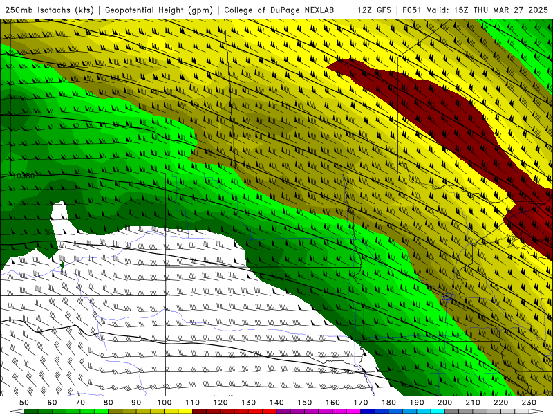This screenshot has width=553, height=415.
Task: Click the 'Geopotential Height (gpm)' title text
Action: click(159, 10)
